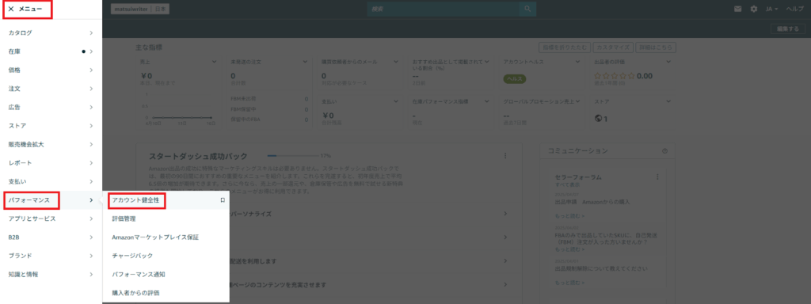811x304 pixels.
Task: Open the コミュニケーション help icon
Action: click(x=664, y=150)
